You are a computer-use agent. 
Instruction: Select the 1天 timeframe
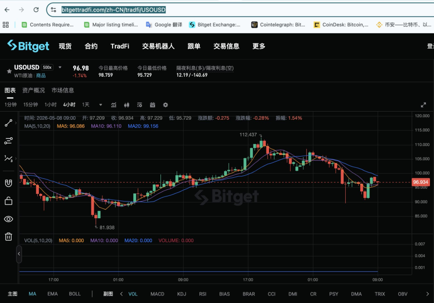pyautogui.click(x=86, y=105)
